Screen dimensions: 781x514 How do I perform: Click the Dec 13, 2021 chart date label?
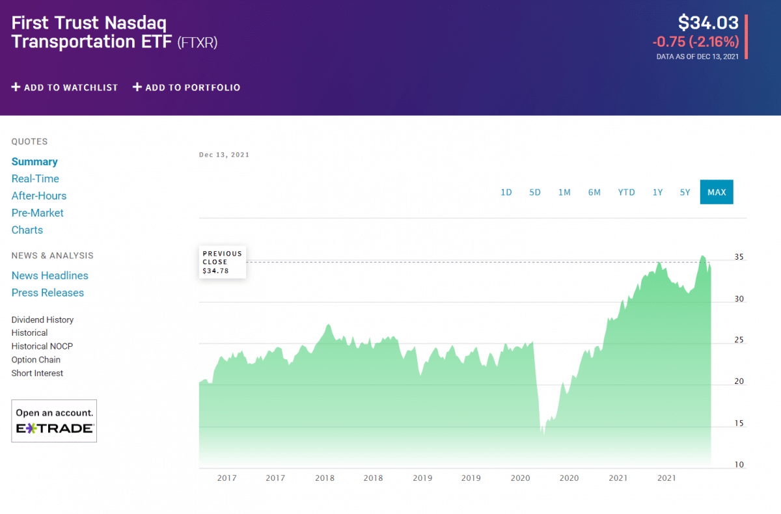click(x=224, y=155)
